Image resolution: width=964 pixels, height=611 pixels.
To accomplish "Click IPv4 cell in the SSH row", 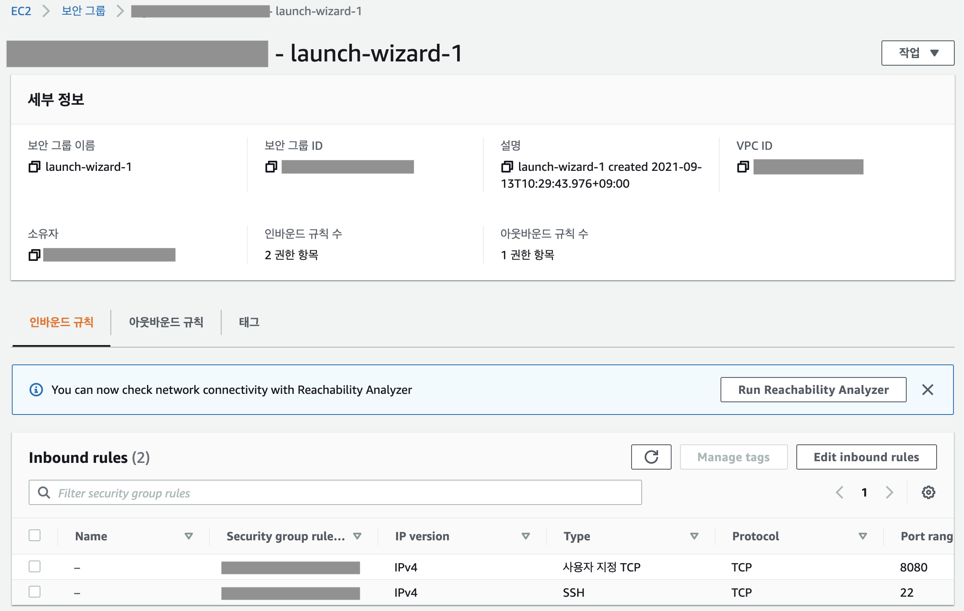I will (406, 592).
